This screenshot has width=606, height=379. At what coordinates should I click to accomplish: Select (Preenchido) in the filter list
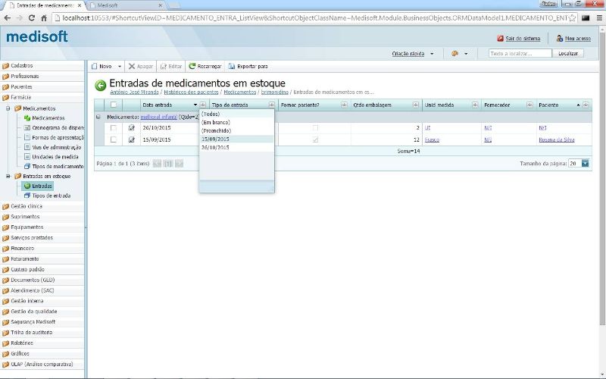point(236,130)
